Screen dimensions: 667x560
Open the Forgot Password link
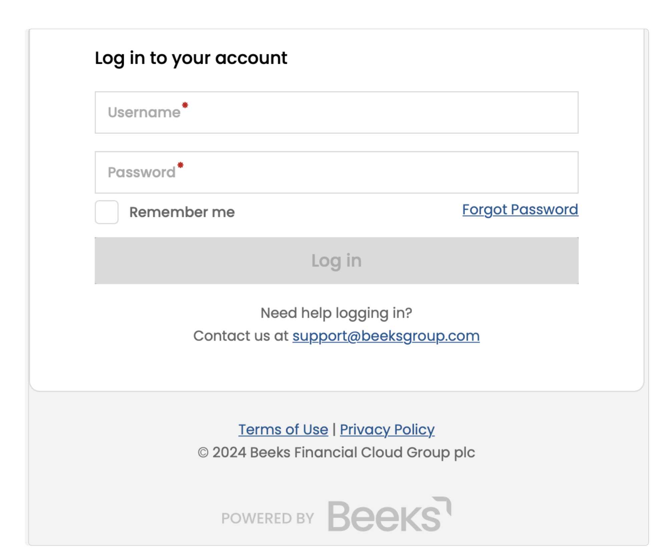click(x=520, y=210)
